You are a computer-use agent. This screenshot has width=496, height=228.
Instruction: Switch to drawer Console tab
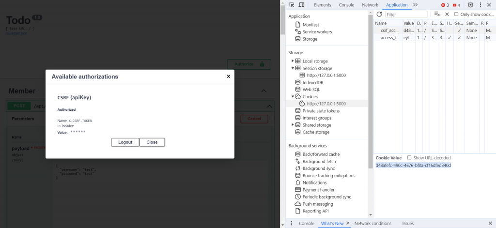tap(307, 223)
